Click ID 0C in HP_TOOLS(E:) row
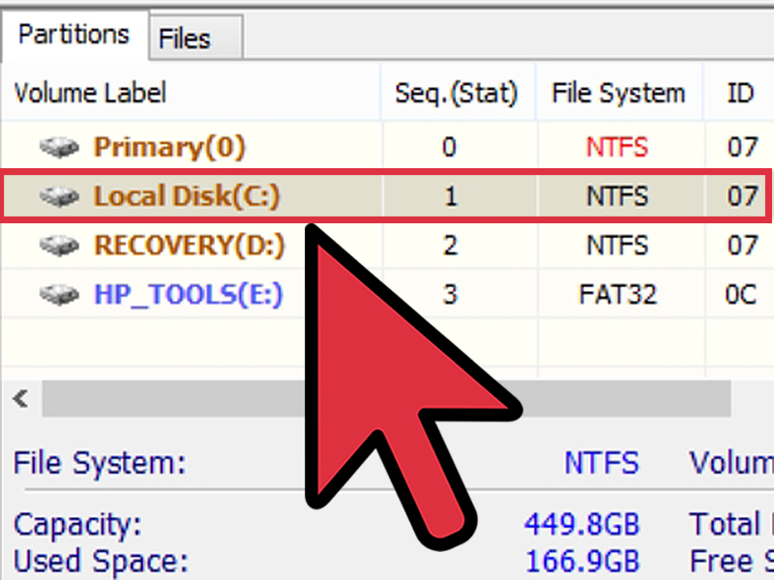 coord(741,295)
